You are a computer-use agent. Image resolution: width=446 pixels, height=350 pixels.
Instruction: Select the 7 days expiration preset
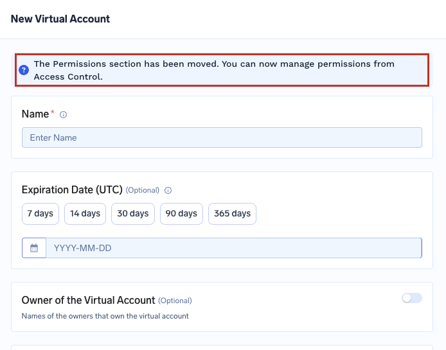(x=40, y=213)
